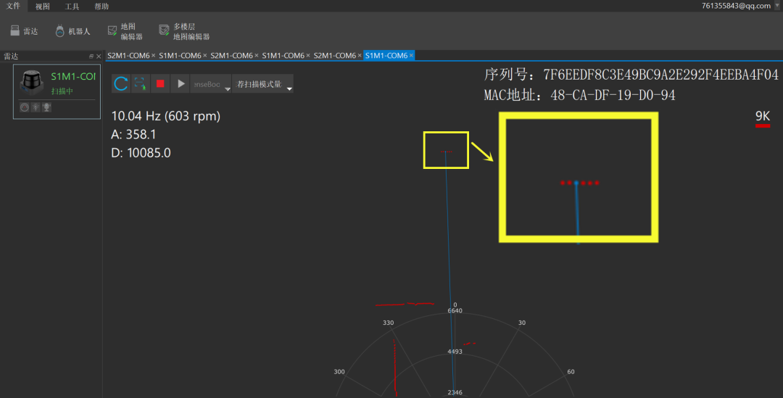This screenshot has width=783, height=398.
Task: Click the 9K sample rate label
Action: pyautogui.click(x=763, y=116)
